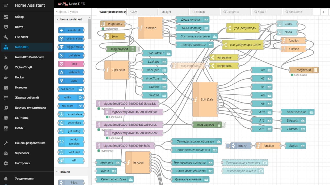Select the events: state palette node
Screen dimensions: 330x185
[71, 39]
